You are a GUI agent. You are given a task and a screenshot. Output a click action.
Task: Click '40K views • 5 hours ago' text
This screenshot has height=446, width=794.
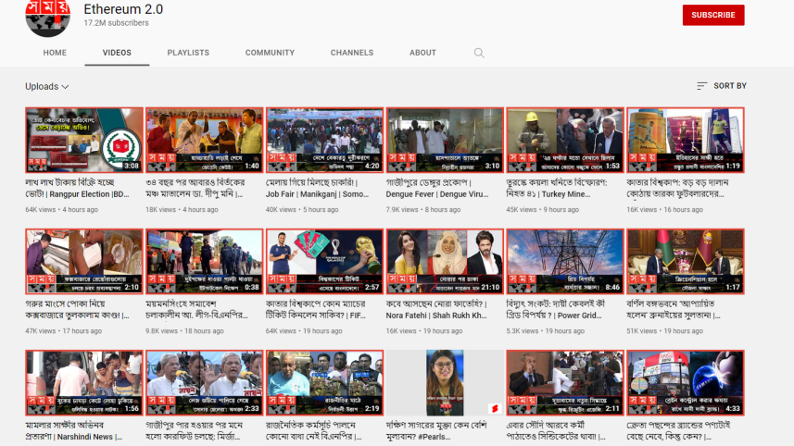[302, 209]
